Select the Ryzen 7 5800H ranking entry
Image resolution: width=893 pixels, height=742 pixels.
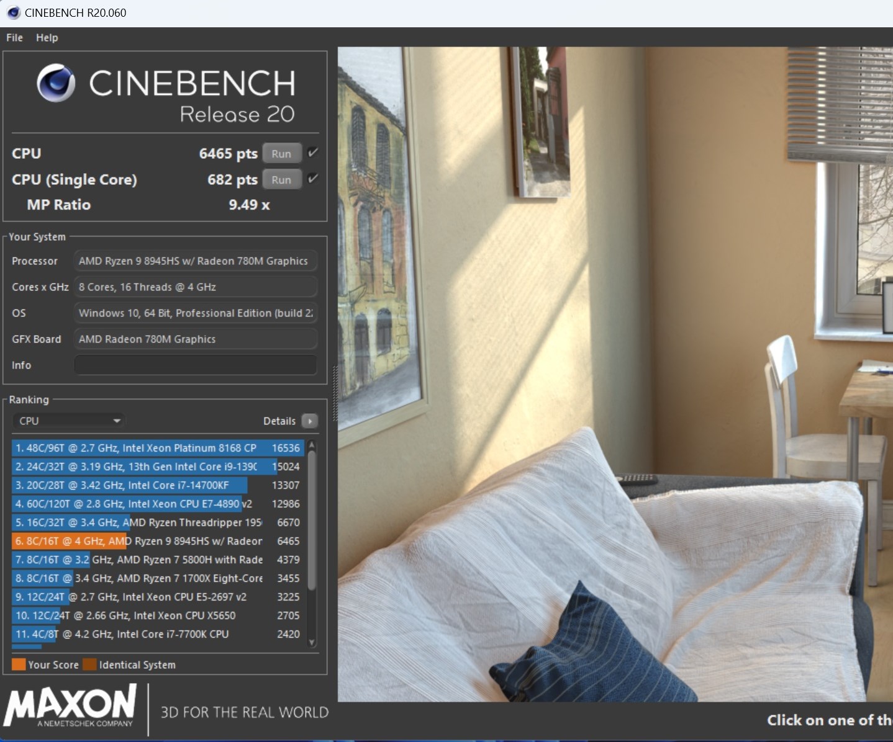pyautogui.click(x=158, y=560)
